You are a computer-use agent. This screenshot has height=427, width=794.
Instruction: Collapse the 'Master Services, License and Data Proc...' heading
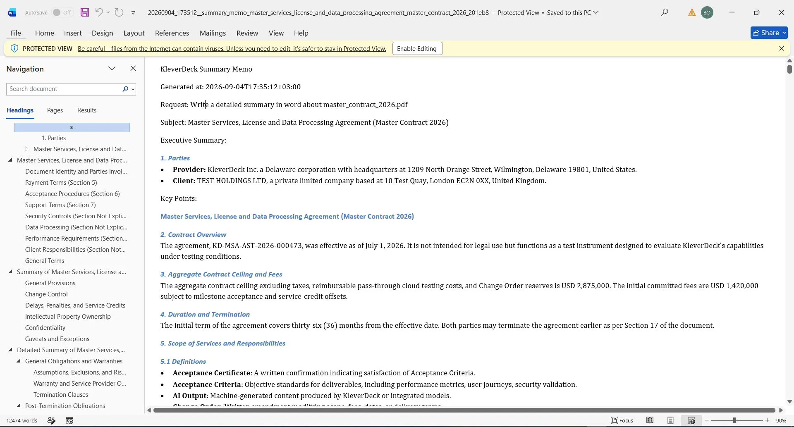click(x=10, y=160)
